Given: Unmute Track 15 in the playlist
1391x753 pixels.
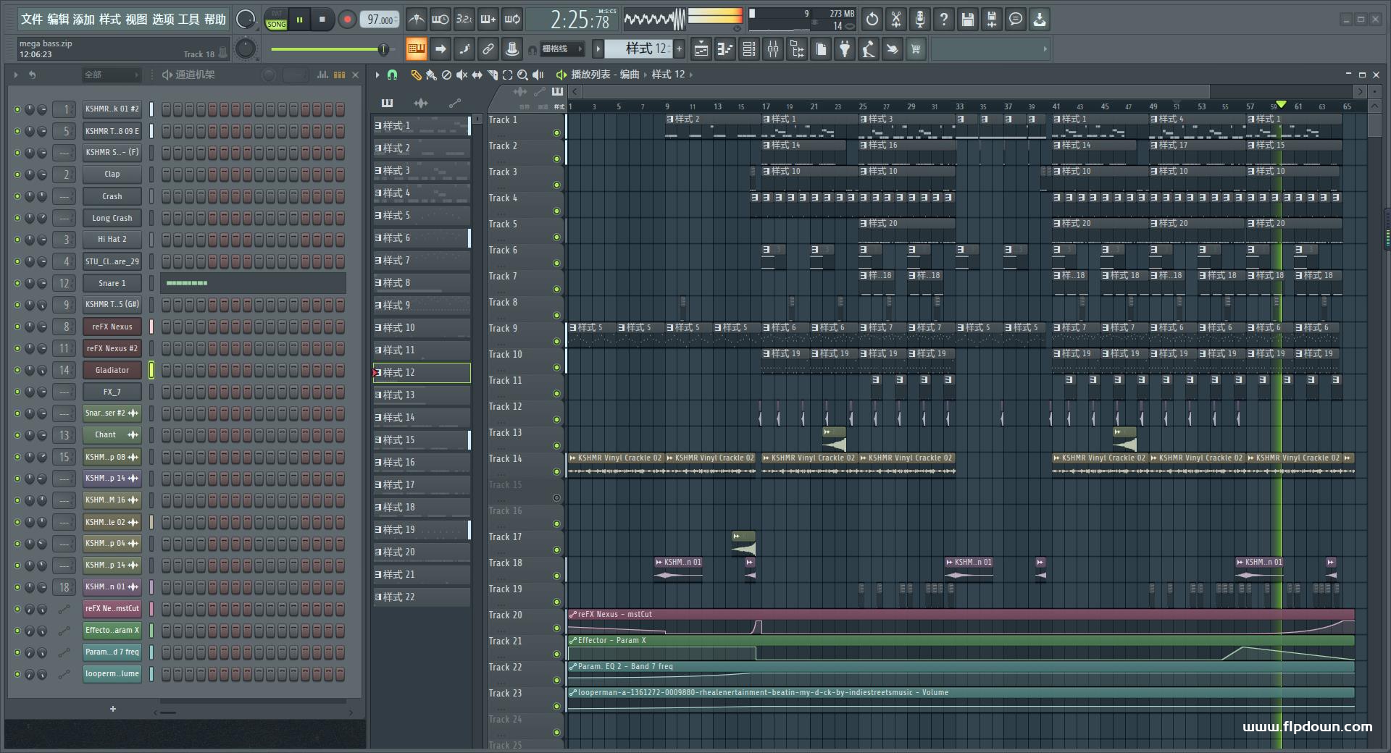Looking at the screenshot, I should pyautogui.click(x=556, y=497).
